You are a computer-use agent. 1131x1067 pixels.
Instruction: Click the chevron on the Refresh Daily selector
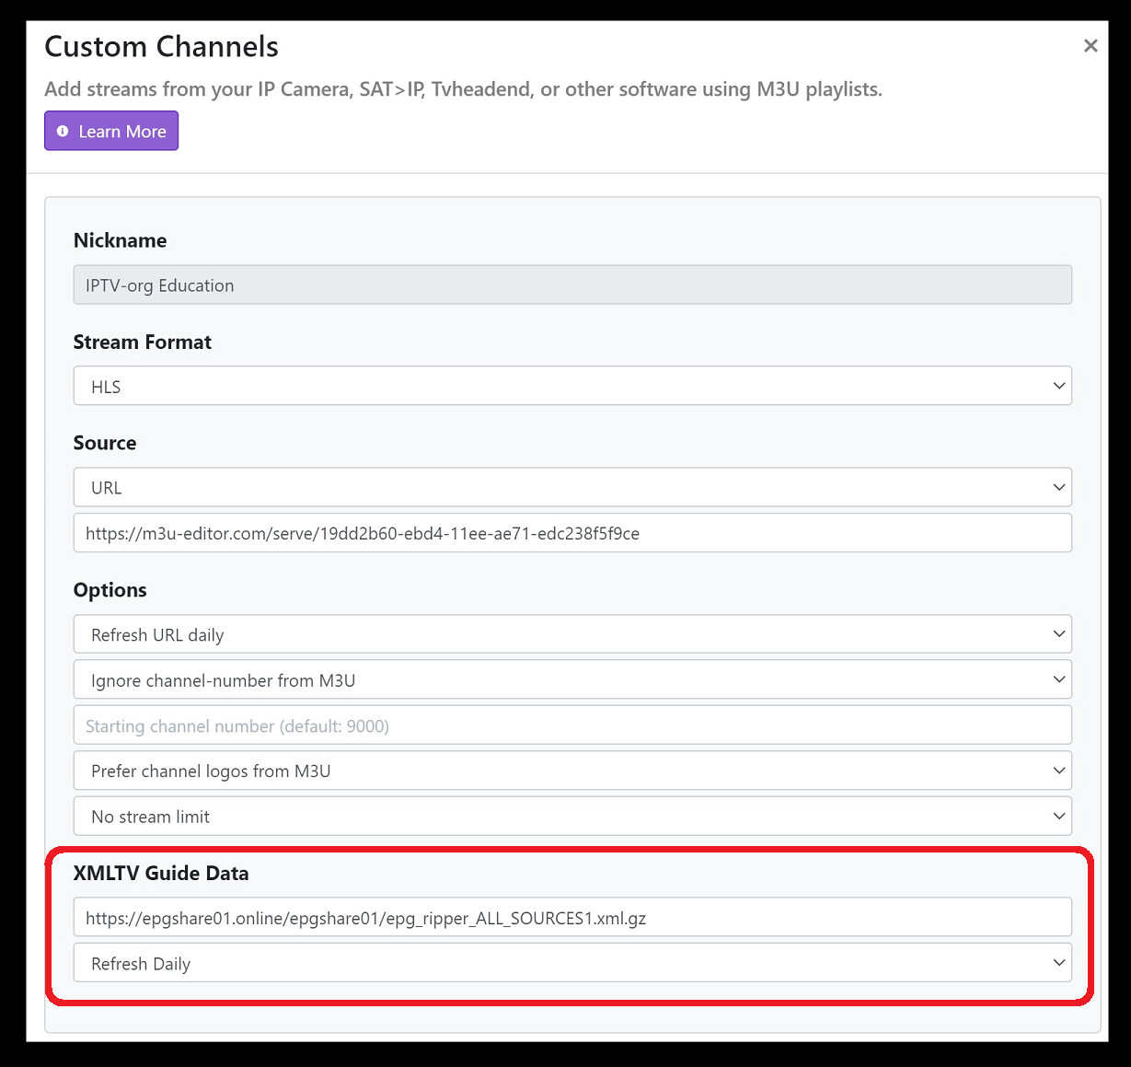[x=1058, y=961]
